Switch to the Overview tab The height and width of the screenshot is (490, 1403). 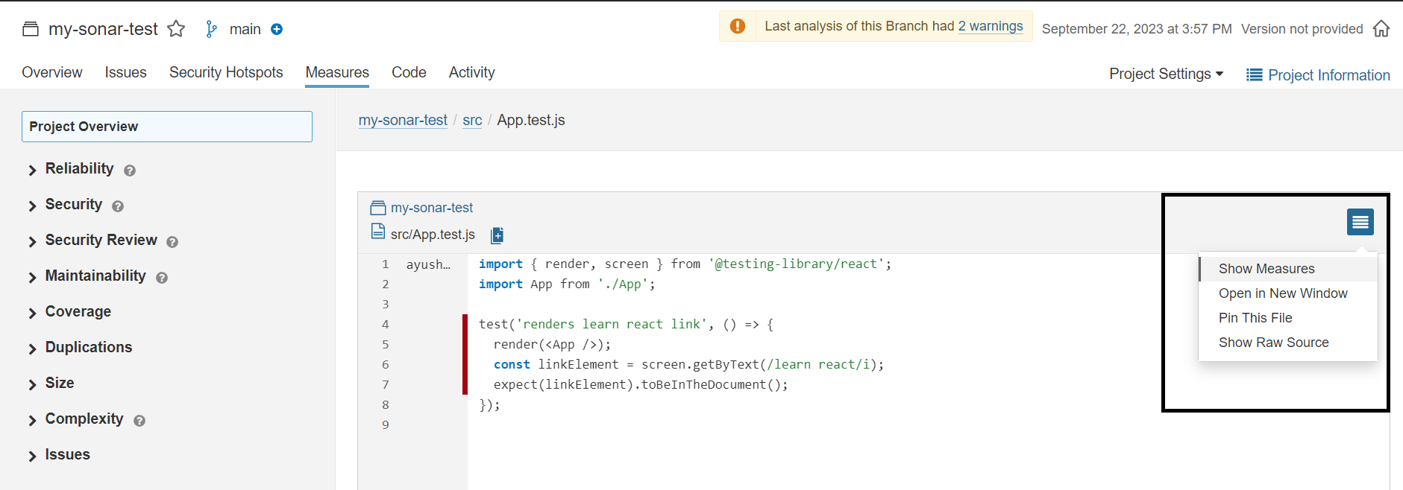pos(52,72)
